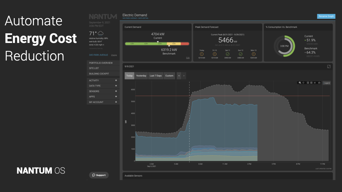The image size is (342, 192).
Task: Click the graph zoom magnifier icon
Action: 300,83
